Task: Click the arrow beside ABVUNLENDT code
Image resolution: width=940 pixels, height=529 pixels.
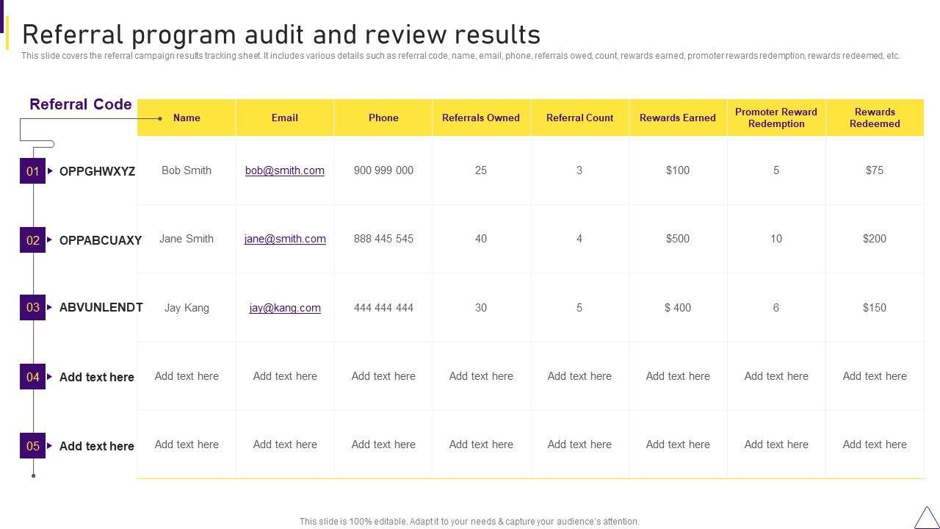Action: tap(50, 307)
